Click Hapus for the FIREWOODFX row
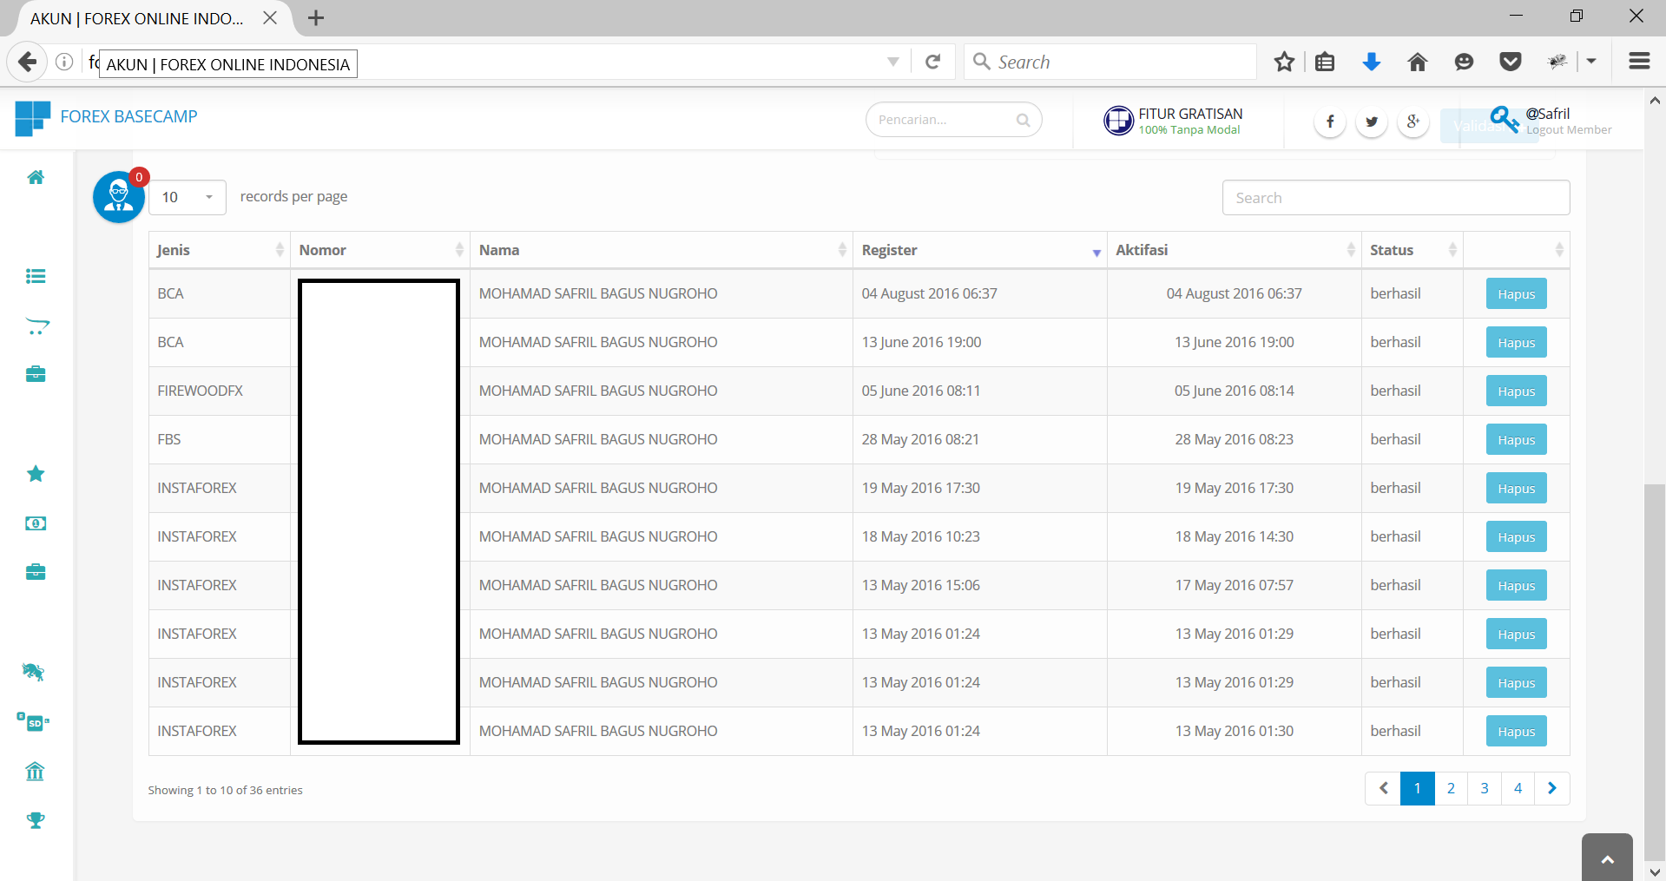Screen dimensions: 1666x881 click(1516, 391)
